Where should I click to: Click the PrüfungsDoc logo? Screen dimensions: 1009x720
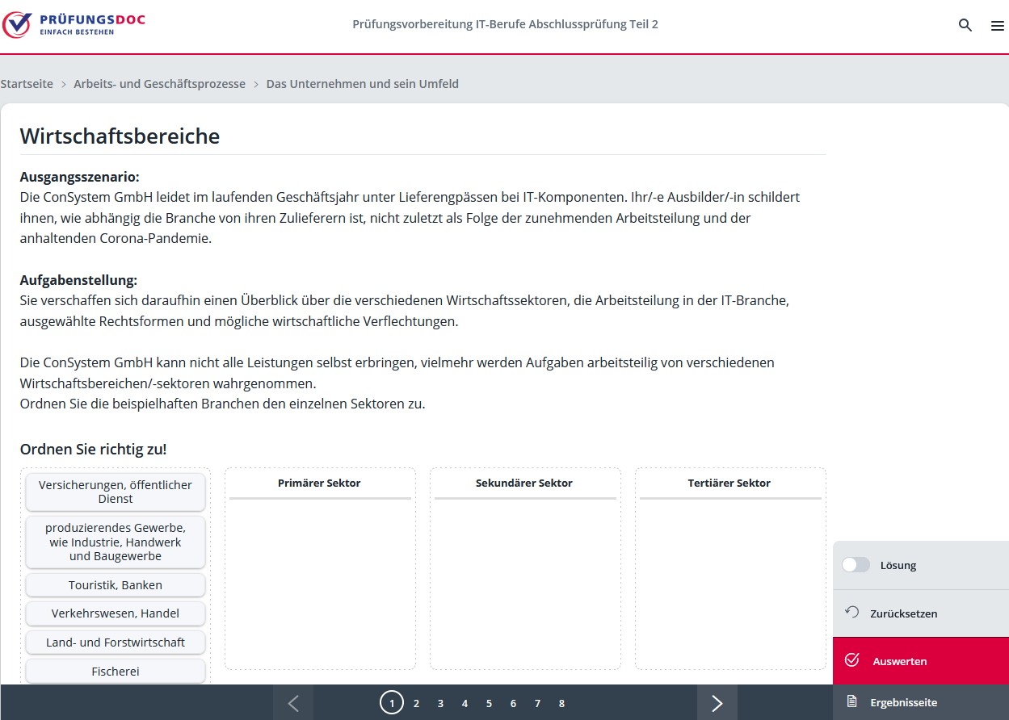(74, 24)
